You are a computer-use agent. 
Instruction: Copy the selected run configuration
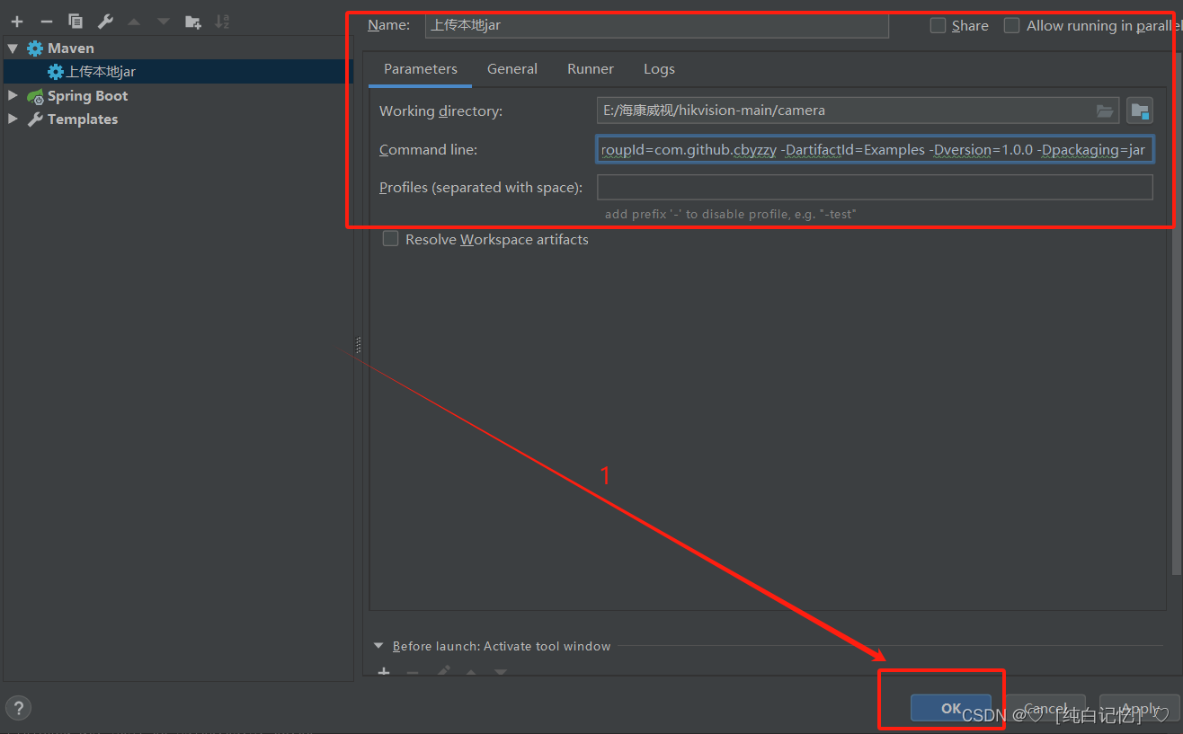click(76, 21)
